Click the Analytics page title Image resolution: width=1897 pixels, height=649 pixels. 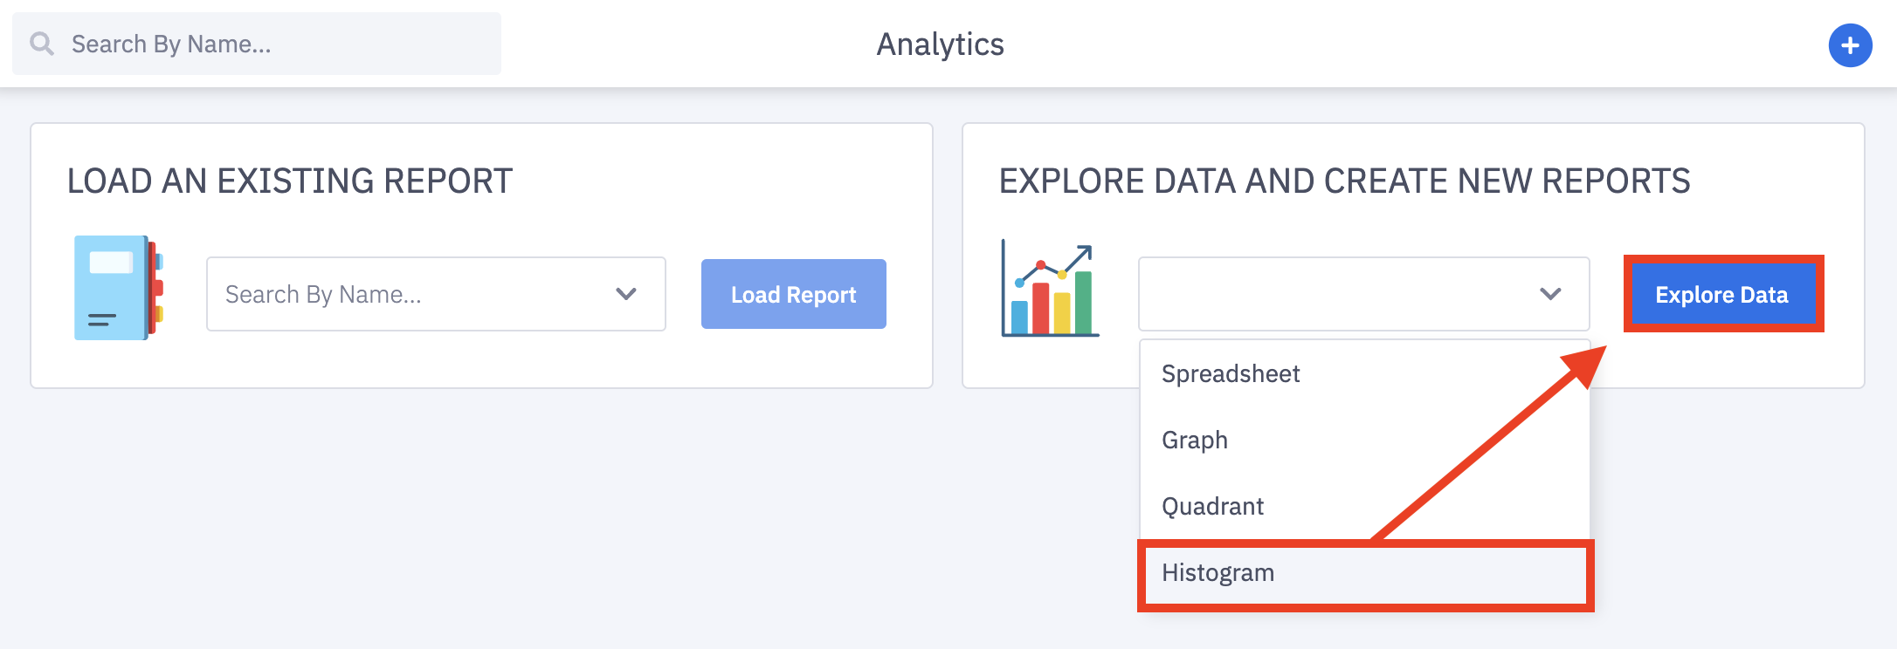(940, 44)
